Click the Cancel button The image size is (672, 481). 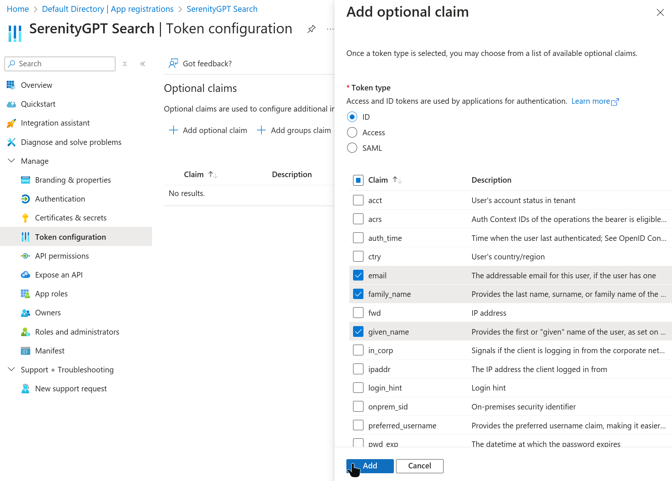419,466
